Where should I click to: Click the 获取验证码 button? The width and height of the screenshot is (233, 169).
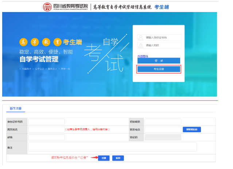[192, 130]
